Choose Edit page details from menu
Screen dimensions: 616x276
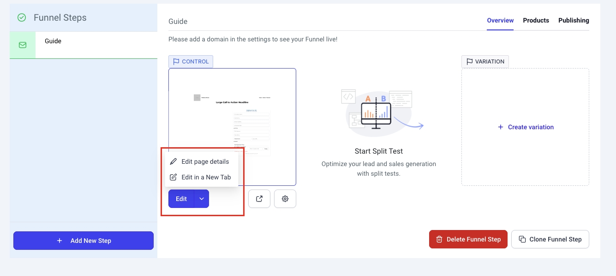(x=205, y=161)
